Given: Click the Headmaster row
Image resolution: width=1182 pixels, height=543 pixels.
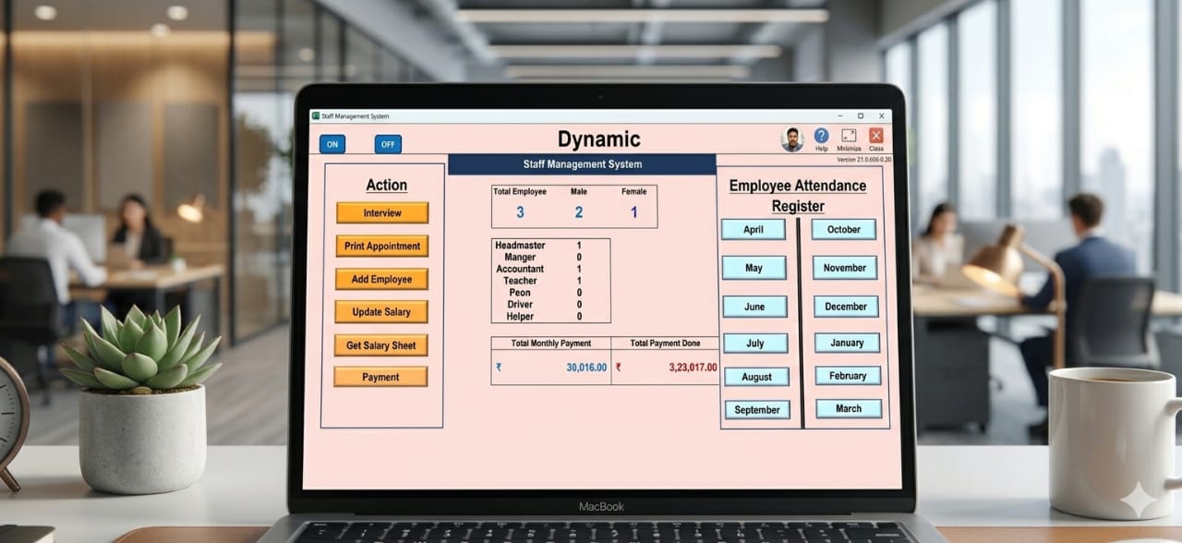Looking at the screenshot, I should tap(551, 246).
